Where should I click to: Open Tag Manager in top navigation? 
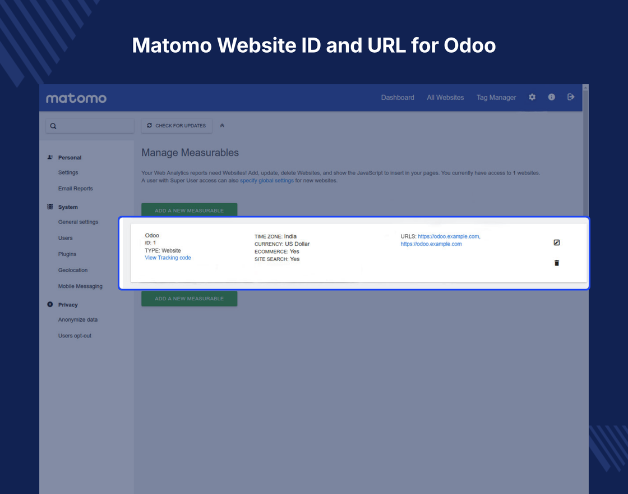tap(496, 98)
